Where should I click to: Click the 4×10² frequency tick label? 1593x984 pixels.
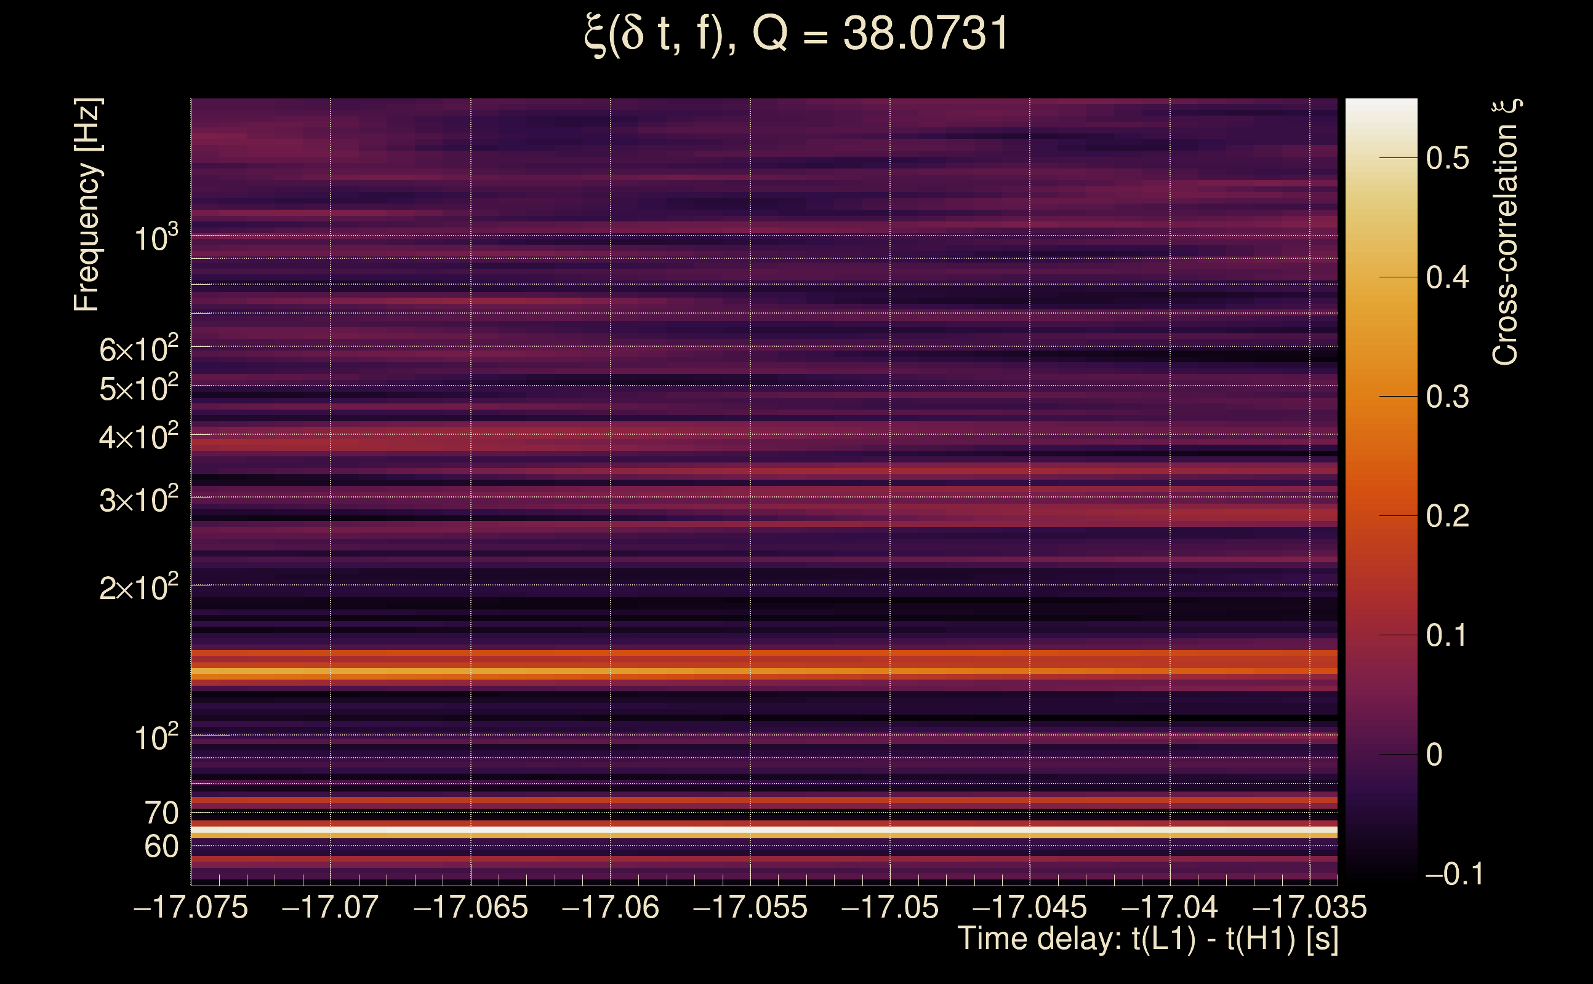coord(138,437)
